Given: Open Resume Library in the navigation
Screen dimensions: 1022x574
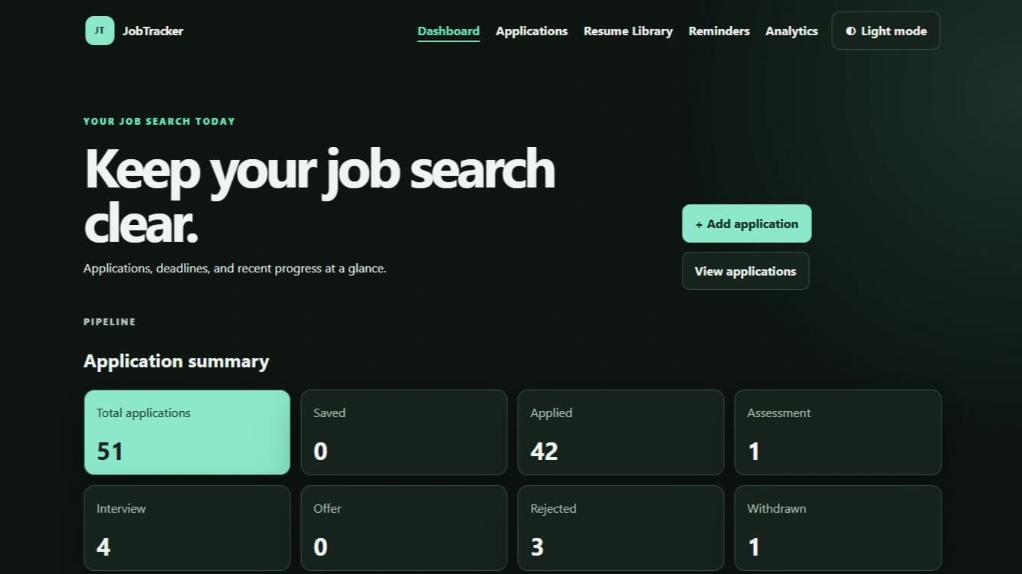Looking at the screenshot, I should (x=628, y=31).
